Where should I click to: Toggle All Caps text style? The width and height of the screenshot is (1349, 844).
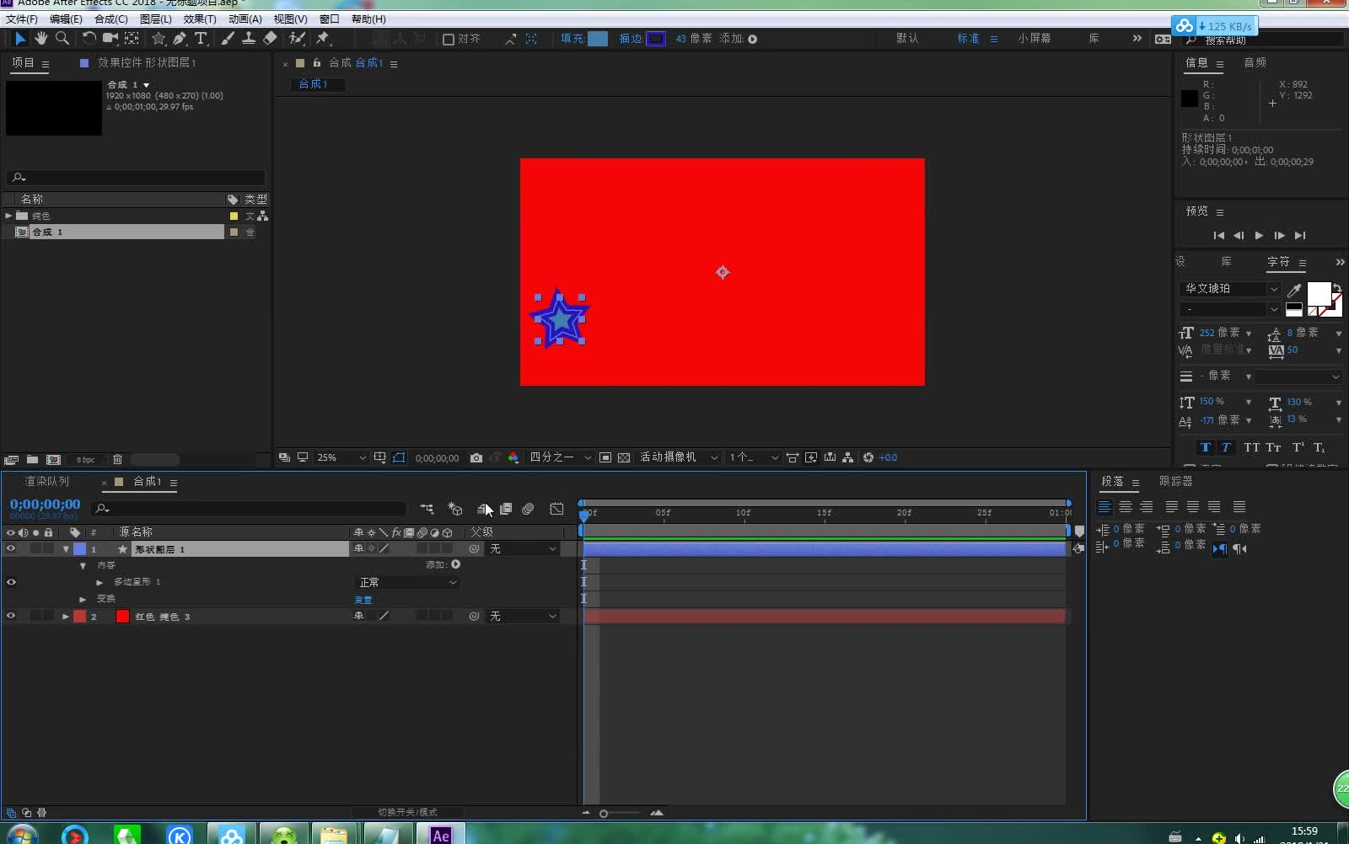point(1251,447)
